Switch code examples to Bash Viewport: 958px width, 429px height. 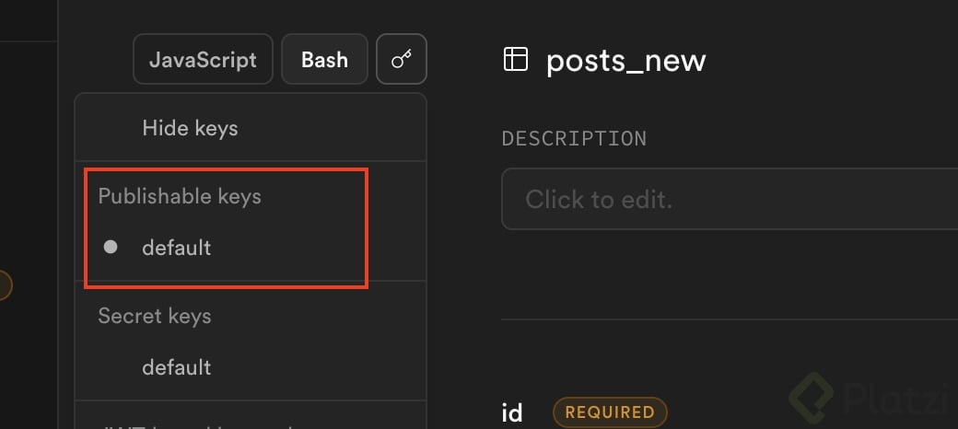(x=324, y=60)
